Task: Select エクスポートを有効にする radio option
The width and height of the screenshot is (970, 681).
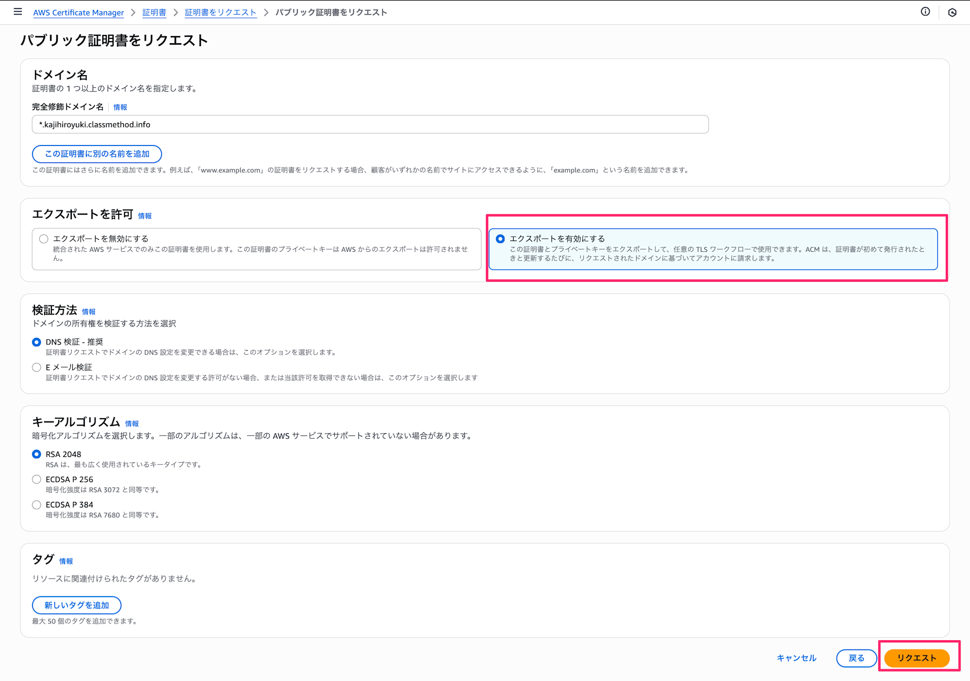Action: (500, 239)
